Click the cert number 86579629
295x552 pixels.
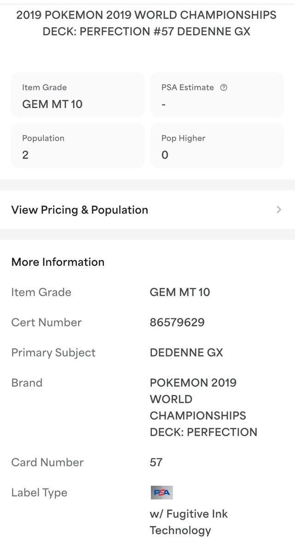[x=177, y=322]
